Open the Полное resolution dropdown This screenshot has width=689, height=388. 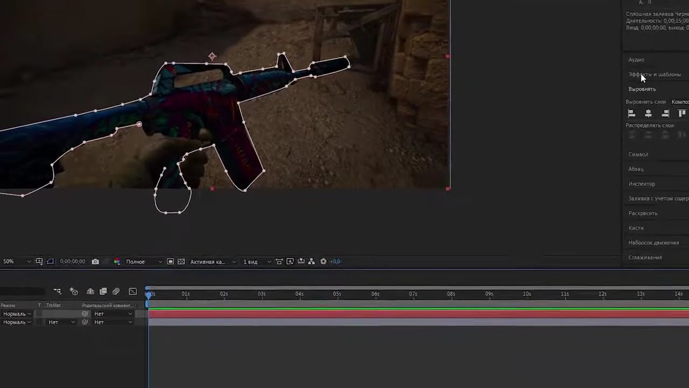144,261
